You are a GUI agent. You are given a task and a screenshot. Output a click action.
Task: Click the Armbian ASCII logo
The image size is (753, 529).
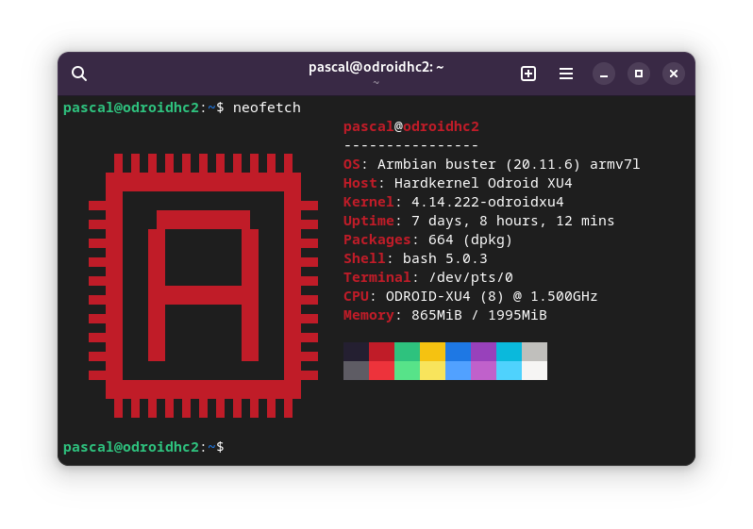[x=203, y=286]
